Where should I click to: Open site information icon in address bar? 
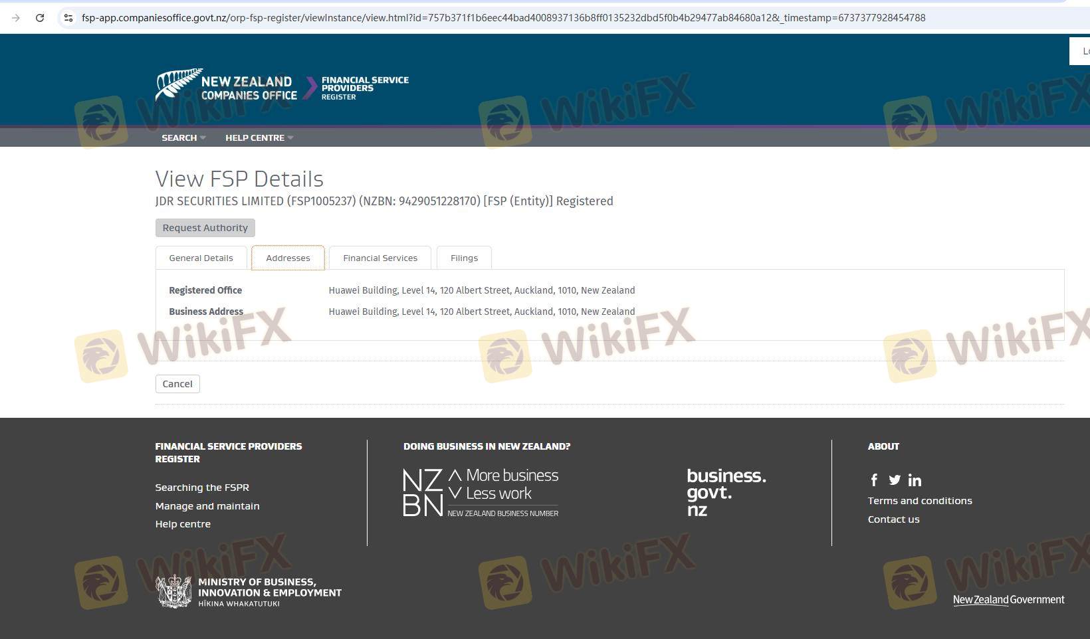tap(68, 18)
